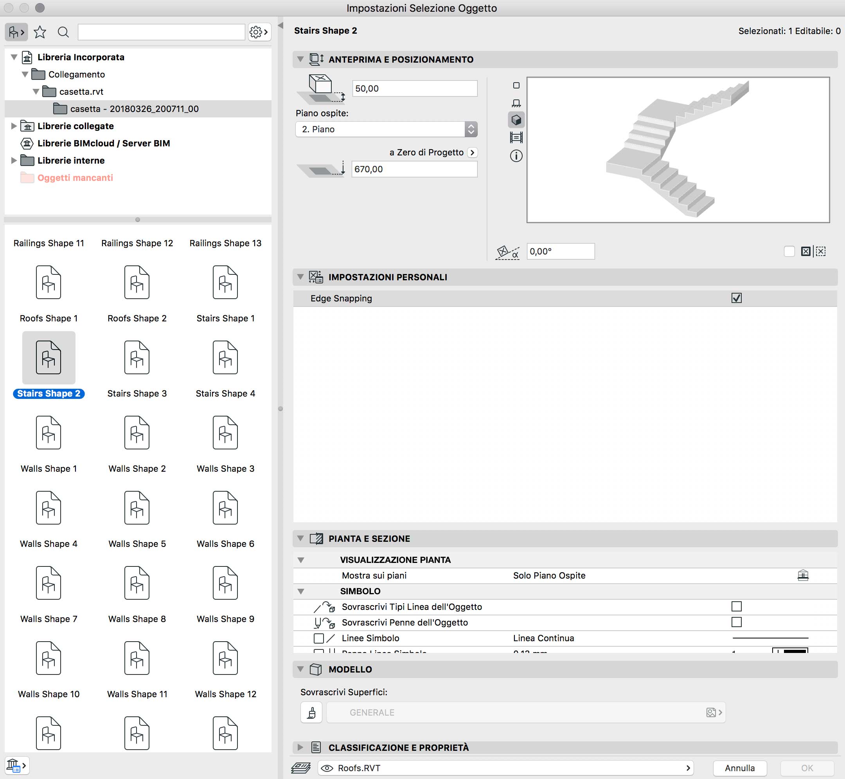Uncheck the Edge Snapping checkbox

tap(736, 298)
